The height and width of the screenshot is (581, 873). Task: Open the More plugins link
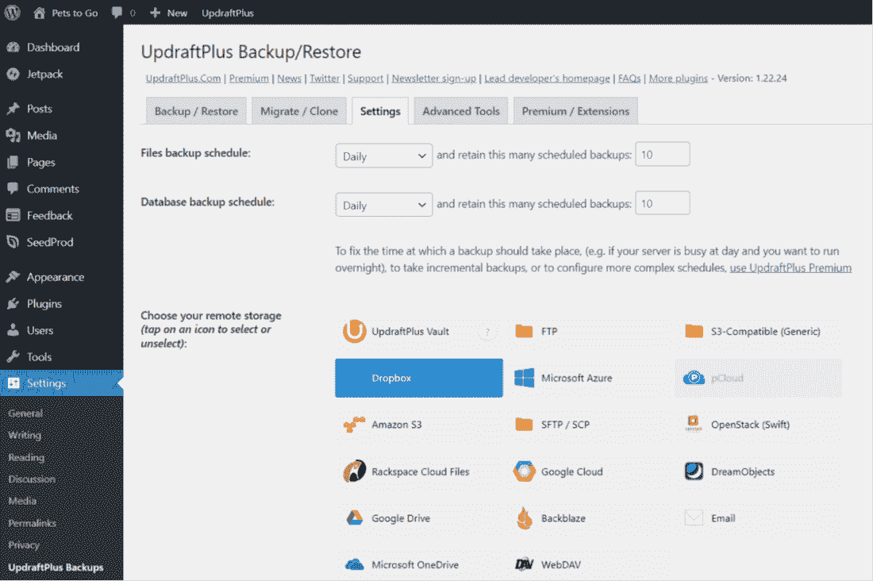pyautogui.click(x=678, y=79)
